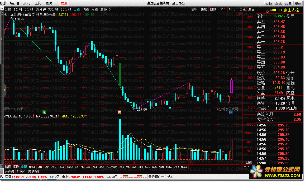Click first red-green signal indicator in status bar

pyautogui.click(x=126, y=177)
